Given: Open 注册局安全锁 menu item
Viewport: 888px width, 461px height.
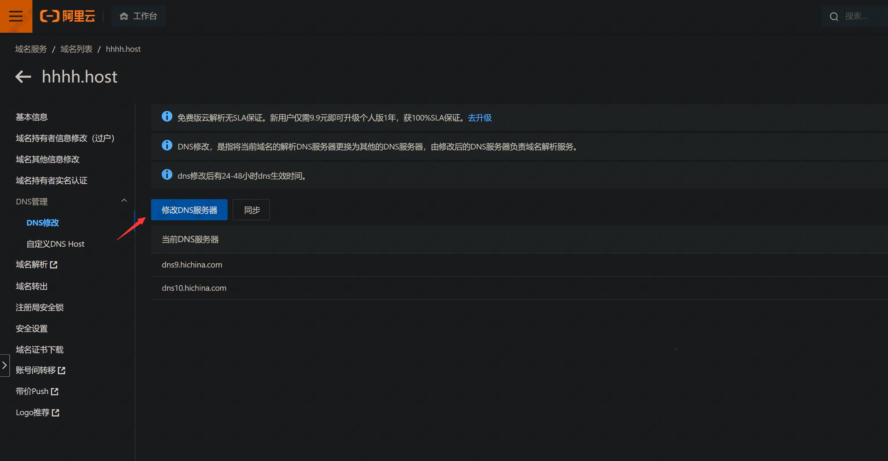Looking at the screenshot, I should (40, 307).
